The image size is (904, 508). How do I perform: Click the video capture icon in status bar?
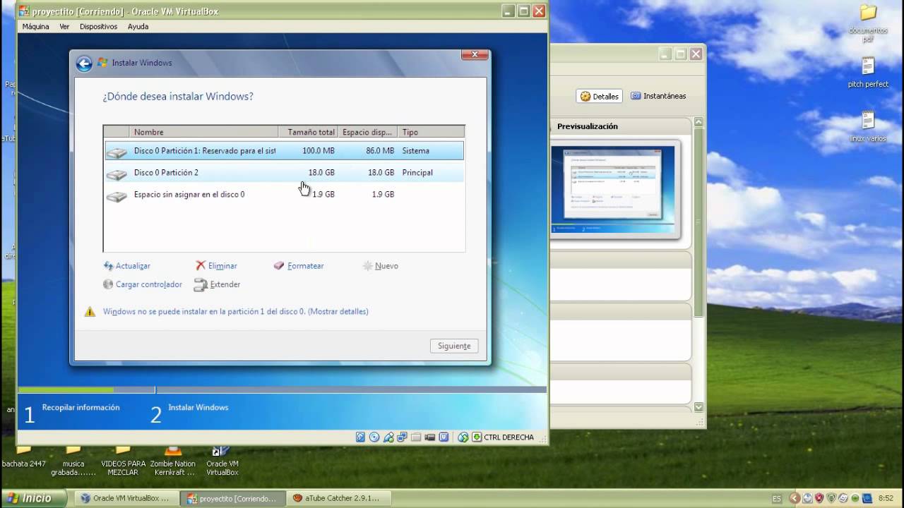(x=430, y=437)
